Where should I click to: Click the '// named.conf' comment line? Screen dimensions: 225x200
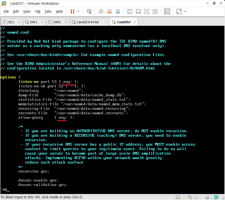click(x=15, y=32)
